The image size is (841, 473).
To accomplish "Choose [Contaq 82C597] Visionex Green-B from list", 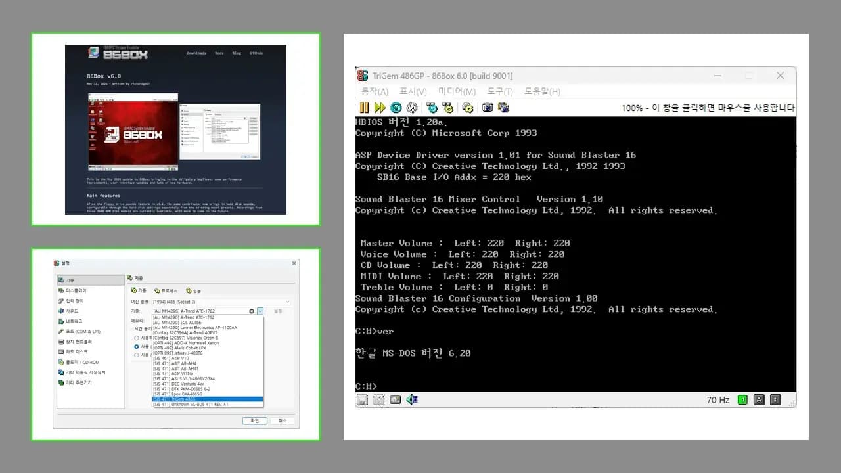I will pos(208,338).
